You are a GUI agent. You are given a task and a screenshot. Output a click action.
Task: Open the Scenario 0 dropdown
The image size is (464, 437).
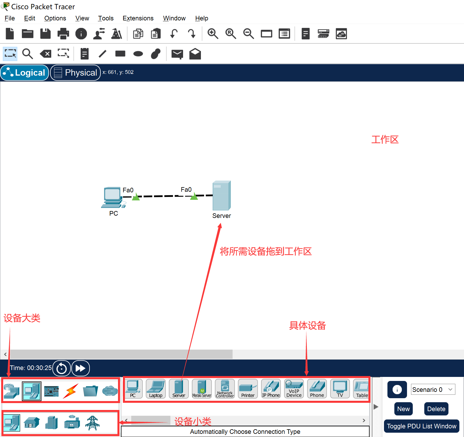433,390
